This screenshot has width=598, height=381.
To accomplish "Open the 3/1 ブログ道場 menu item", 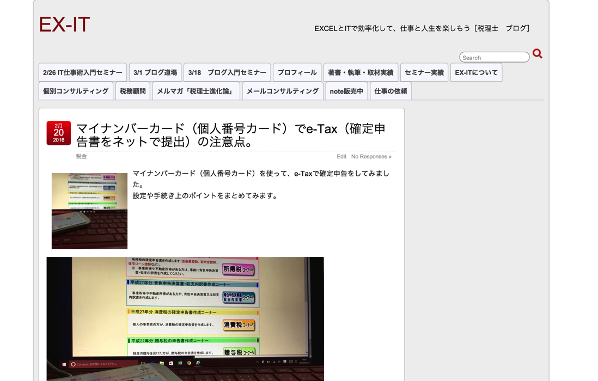I will (155, 72).
